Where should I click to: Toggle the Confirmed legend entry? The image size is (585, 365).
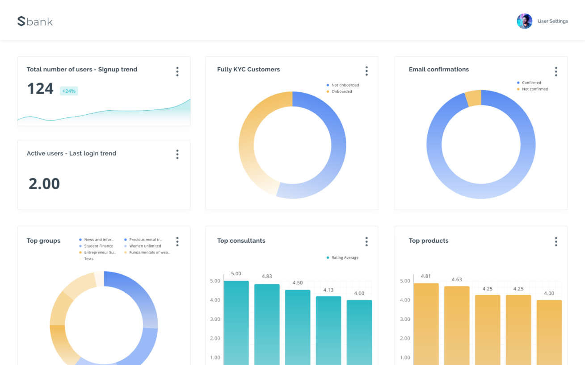click(x=529, y=83)
